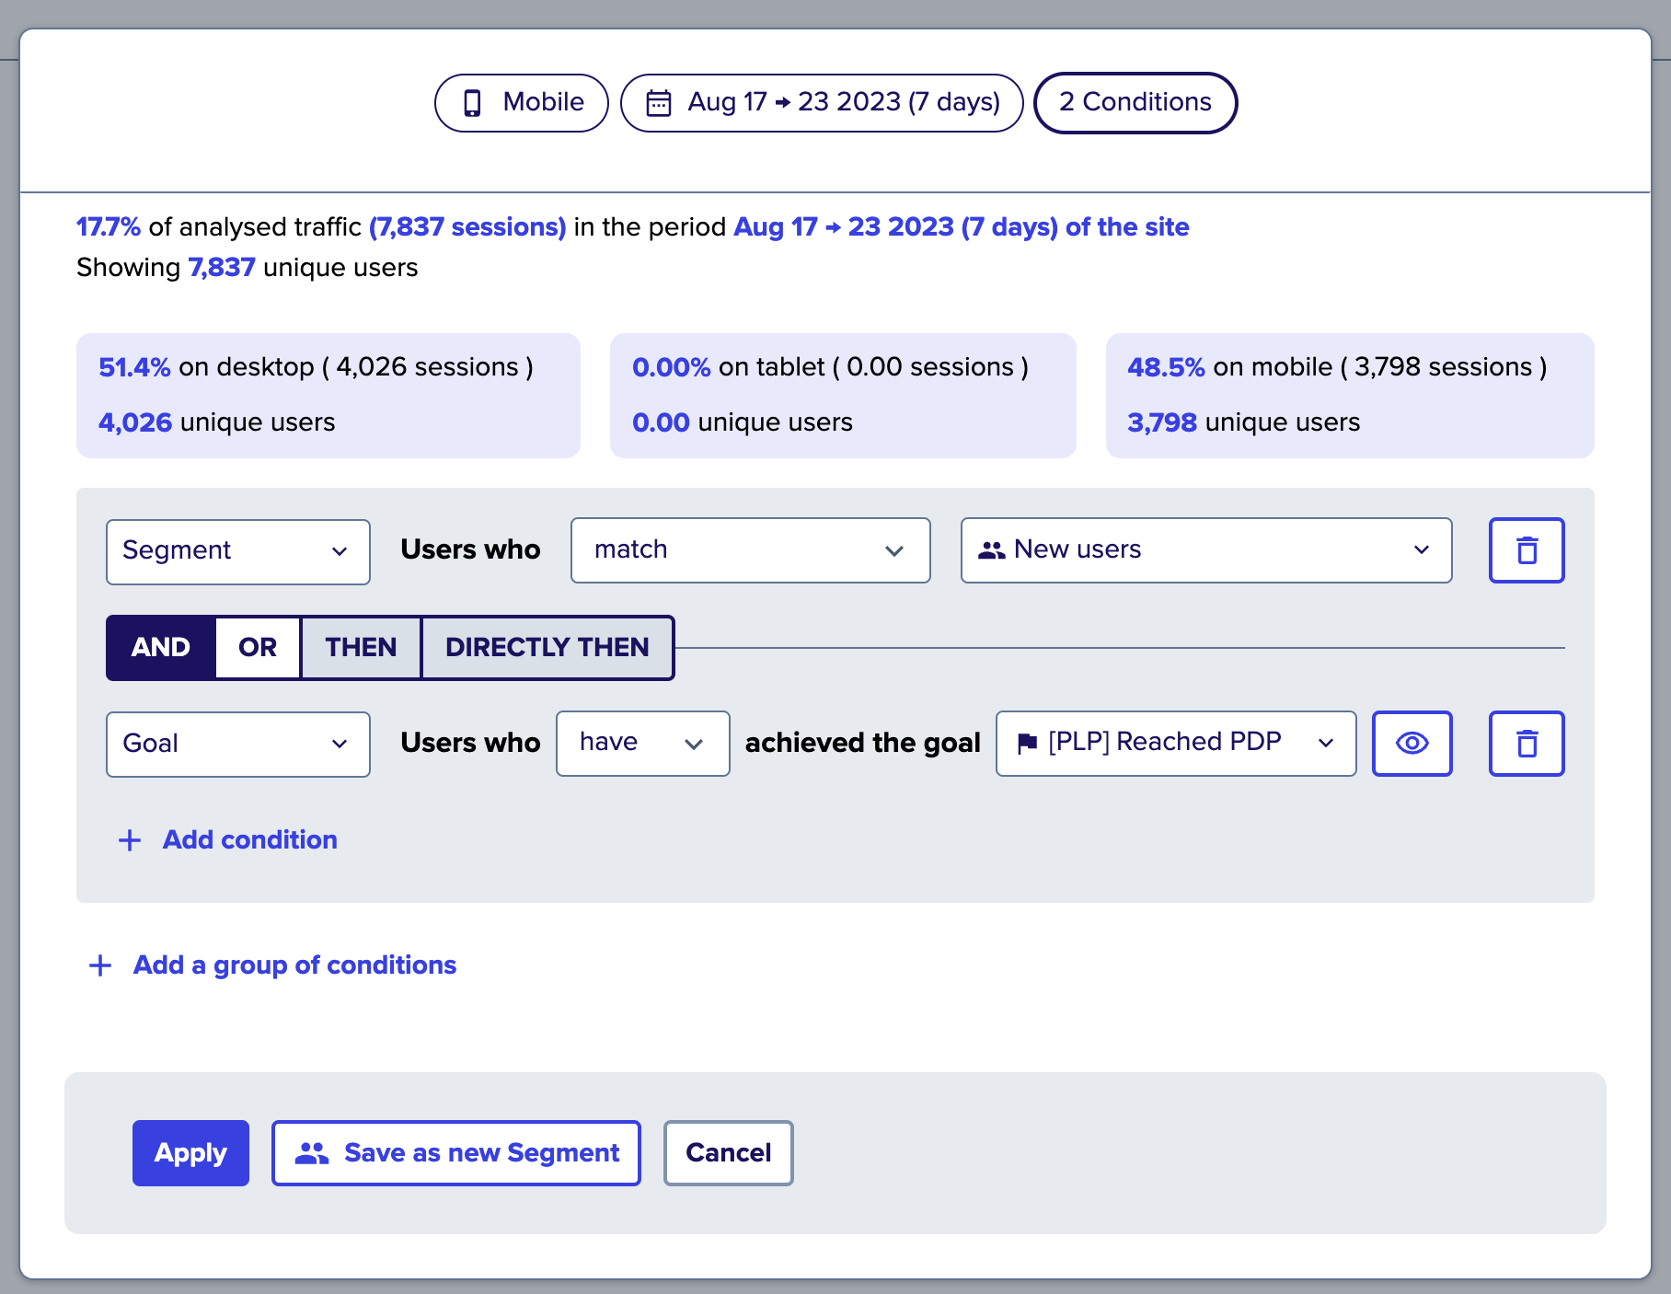
Task: Delete the Reached PDP goal condition
Action: (1527, 744)
